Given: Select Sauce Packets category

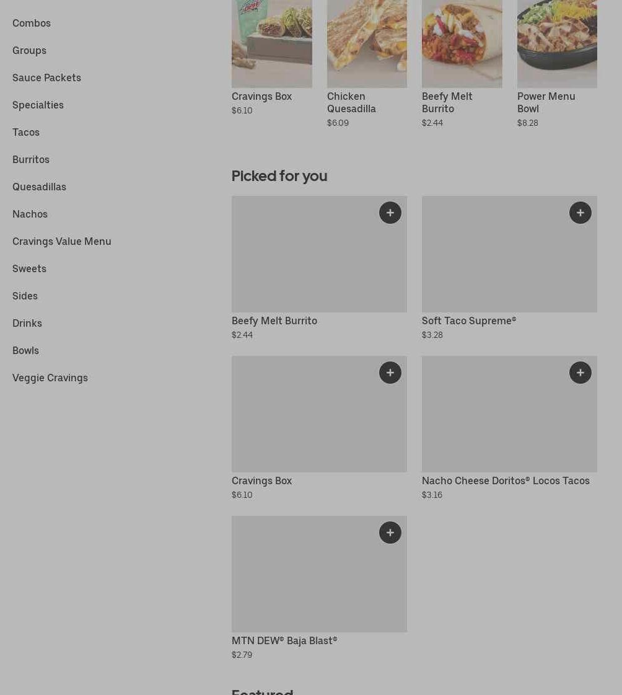Looking at the screenshot, I should (x=46, y=77).
